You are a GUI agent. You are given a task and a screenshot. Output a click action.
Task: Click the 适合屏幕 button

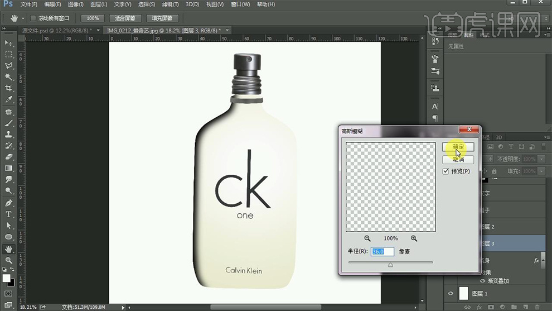tap(125, 18)
